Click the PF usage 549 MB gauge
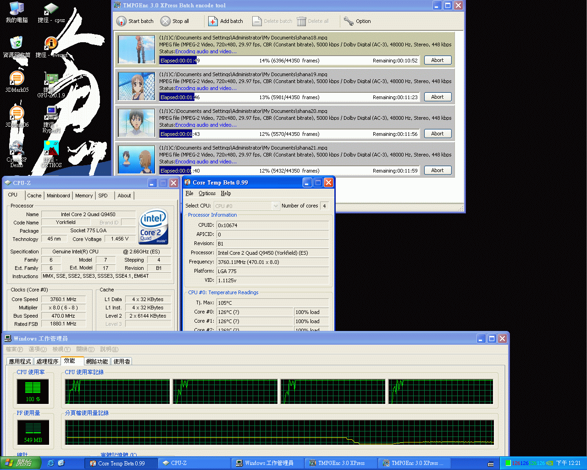 tap(33, 432)
